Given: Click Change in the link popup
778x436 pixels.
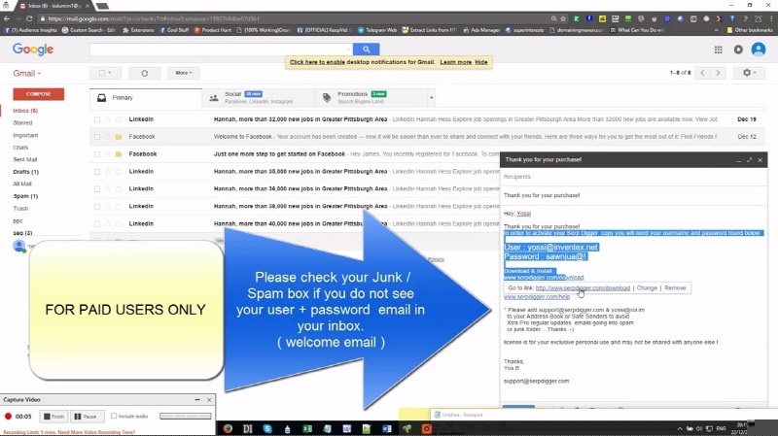Looking at the screenshot, I should pos(647,287).
